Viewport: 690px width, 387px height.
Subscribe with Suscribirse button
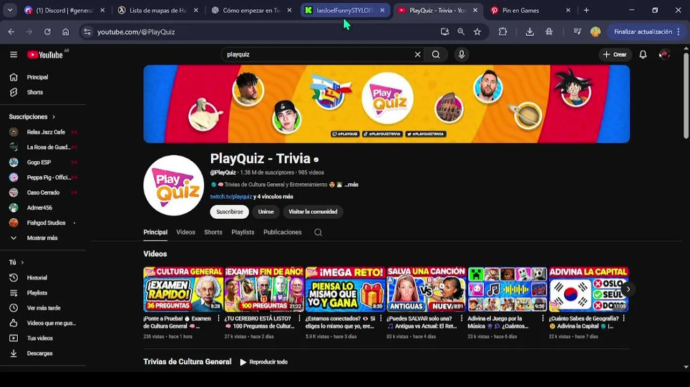(229, 212)
